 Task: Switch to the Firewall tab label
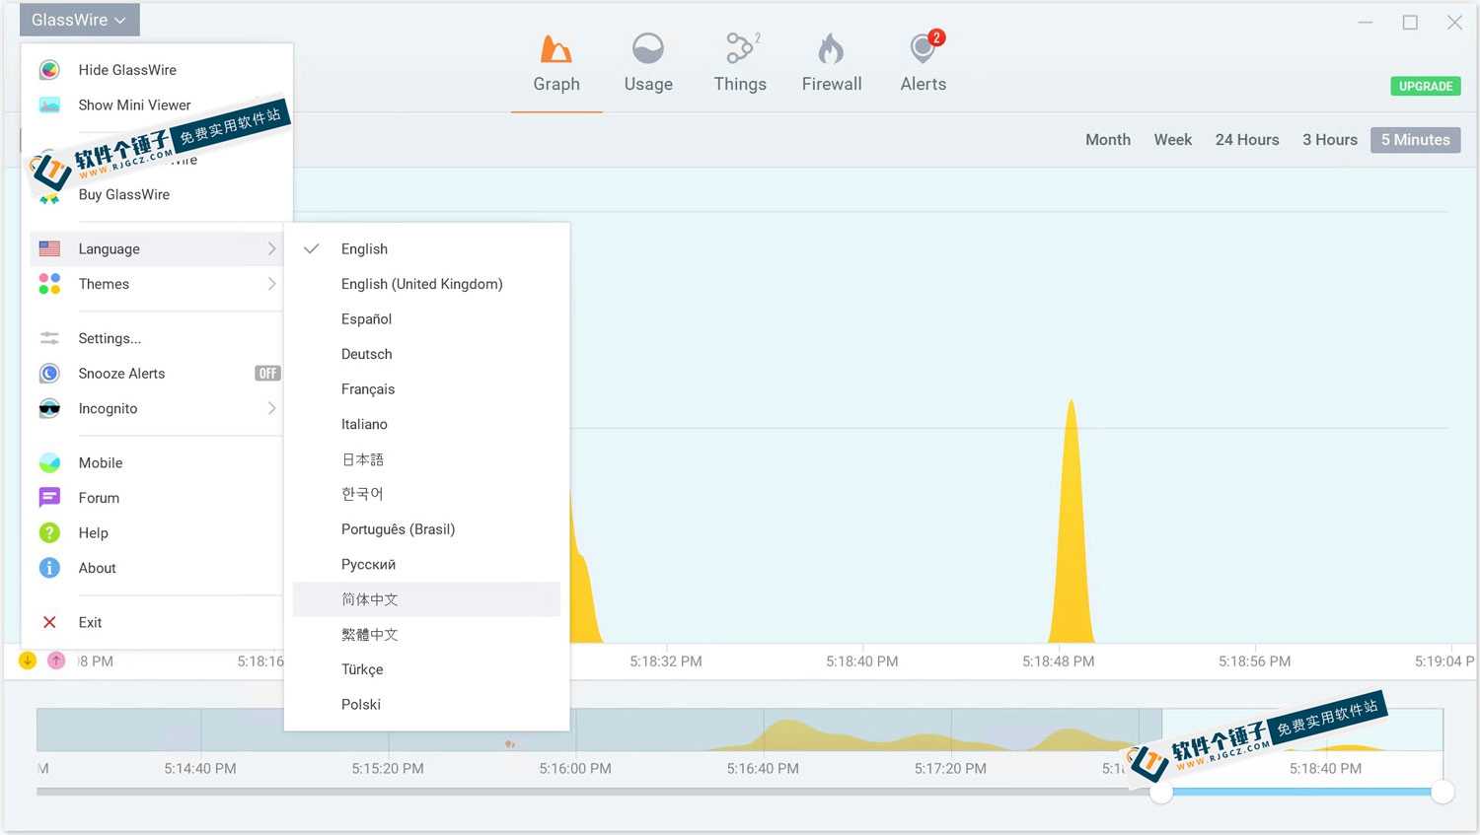click(x=832, y=85)
